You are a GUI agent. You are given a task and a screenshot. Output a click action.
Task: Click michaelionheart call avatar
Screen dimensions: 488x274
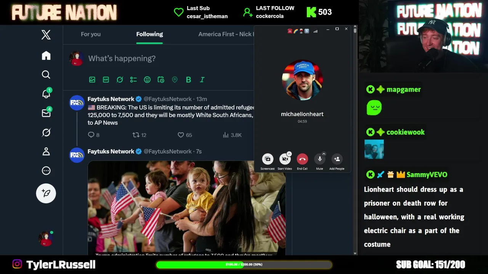[x=302, y=80]
